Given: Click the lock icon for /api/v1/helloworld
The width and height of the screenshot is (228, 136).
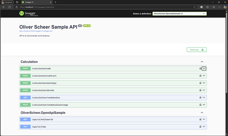Looking at the screenshot, I should [x=200, y=119].
